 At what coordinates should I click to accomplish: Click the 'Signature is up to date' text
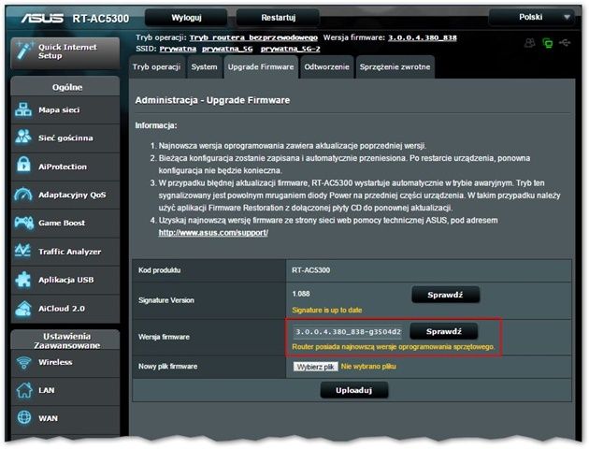(327, 310)
